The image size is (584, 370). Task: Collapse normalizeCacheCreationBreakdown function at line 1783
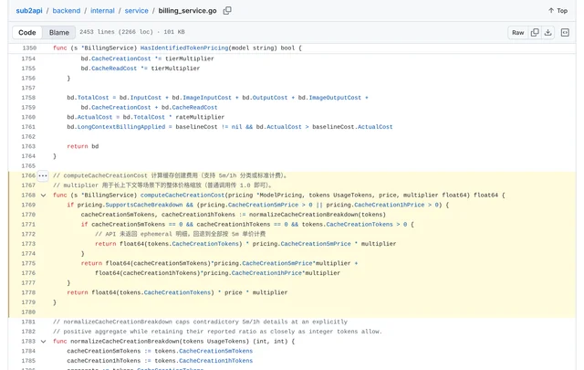43,342
